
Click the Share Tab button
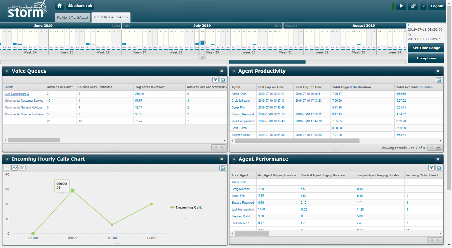pos(80,6)
